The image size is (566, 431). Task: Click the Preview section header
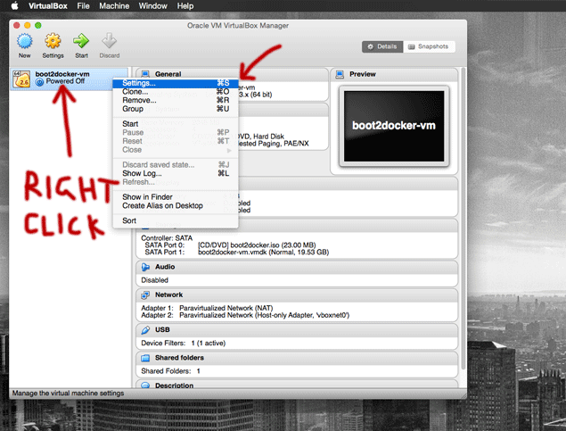(394, 74)
